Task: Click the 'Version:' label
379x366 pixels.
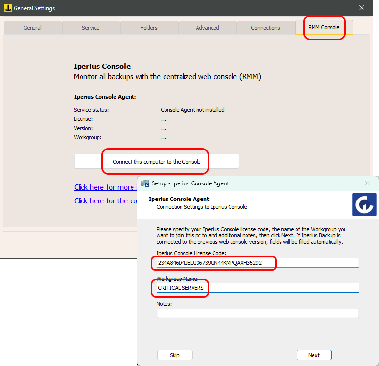Action: pos(83,128)
